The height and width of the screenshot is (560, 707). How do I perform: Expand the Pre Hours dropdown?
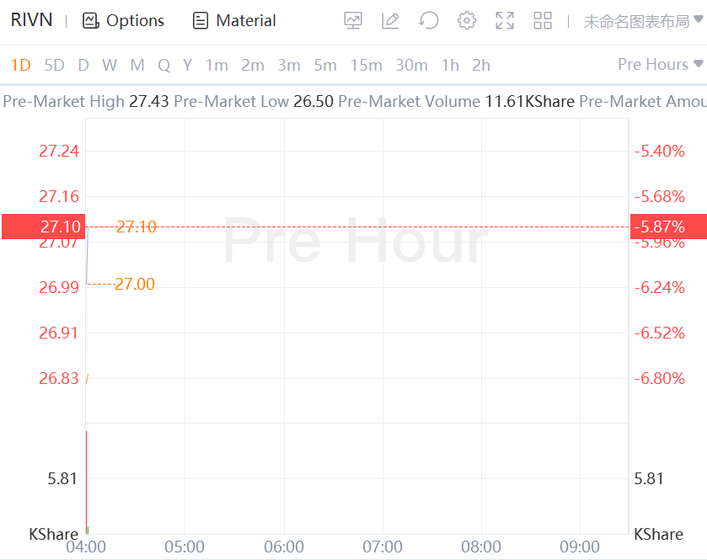[x=660, y=65]
